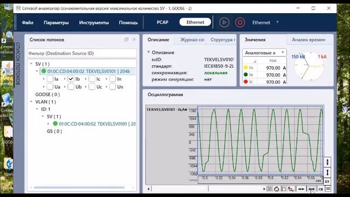Click the =Y auto-scale Y button

[x=327, y=182]
